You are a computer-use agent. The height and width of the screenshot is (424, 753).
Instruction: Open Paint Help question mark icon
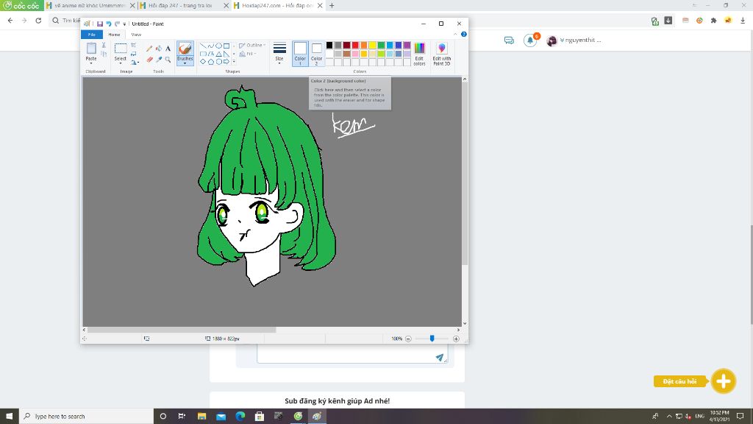[x=464, y=34]
